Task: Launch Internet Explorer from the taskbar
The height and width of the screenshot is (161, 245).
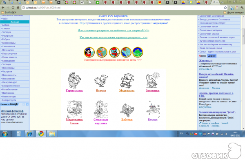Action: [29, 134]
